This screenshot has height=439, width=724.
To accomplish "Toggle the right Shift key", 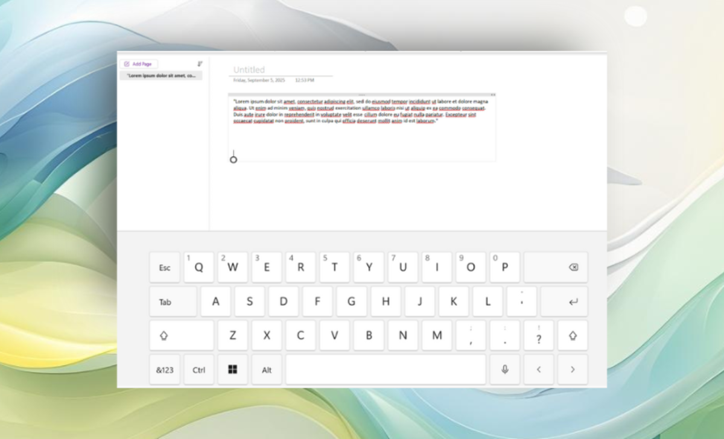I will [x=572, y=336].
